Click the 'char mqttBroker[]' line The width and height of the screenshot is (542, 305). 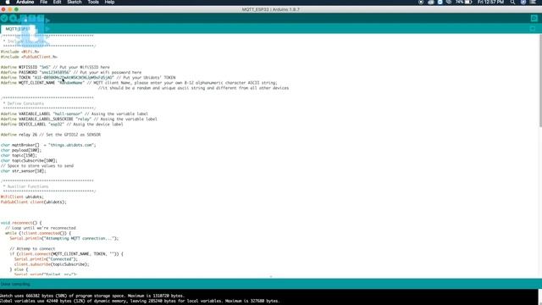[48, 145]
